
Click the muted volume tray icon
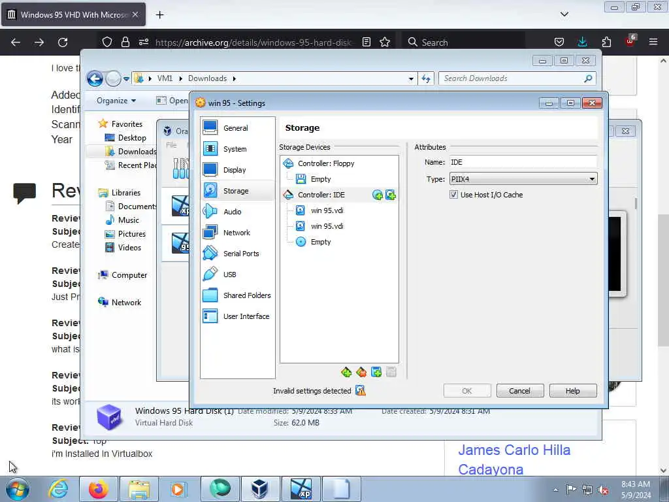tap(603, 490)
